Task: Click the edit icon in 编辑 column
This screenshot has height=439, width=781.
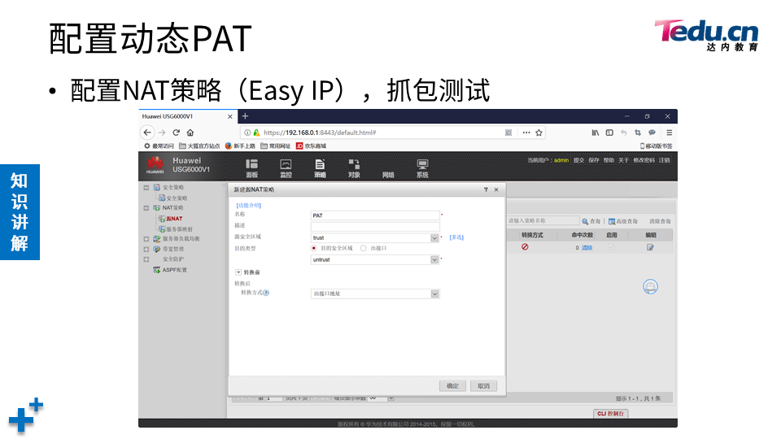Action: (650, 247)
